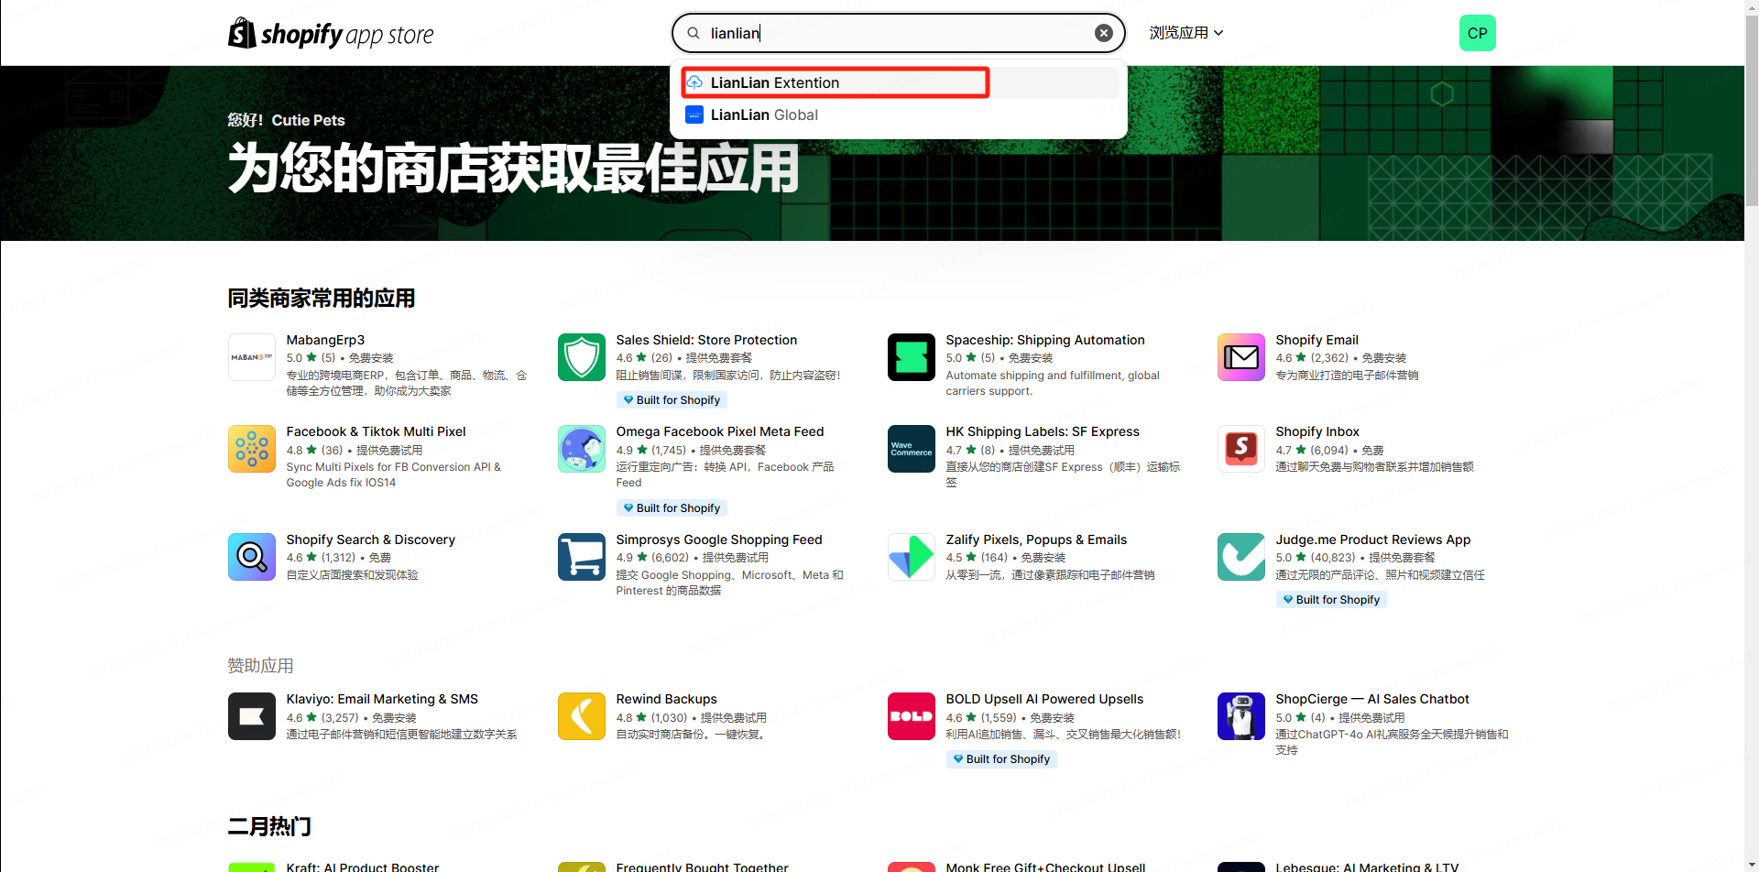This screenshot has height=872, width=1759.
Task: Expand the 浏览应用 dropdown menu
Action: 1186,33
